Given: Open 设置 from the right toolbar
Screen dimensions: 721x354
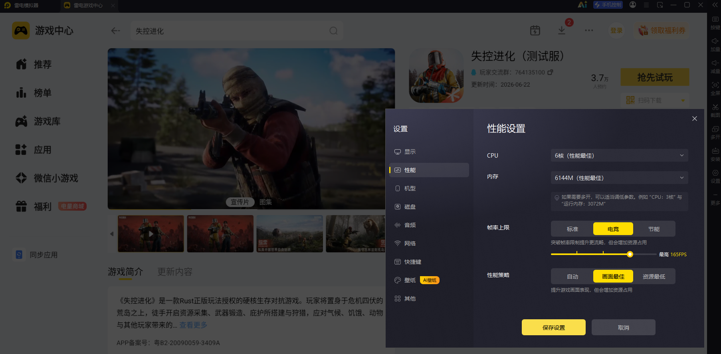Looking at the screenshot, I should 715,176.
